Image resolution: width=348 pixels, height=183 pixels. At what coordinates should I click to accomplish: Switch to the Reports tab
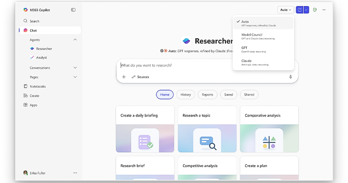pos(207,95)
